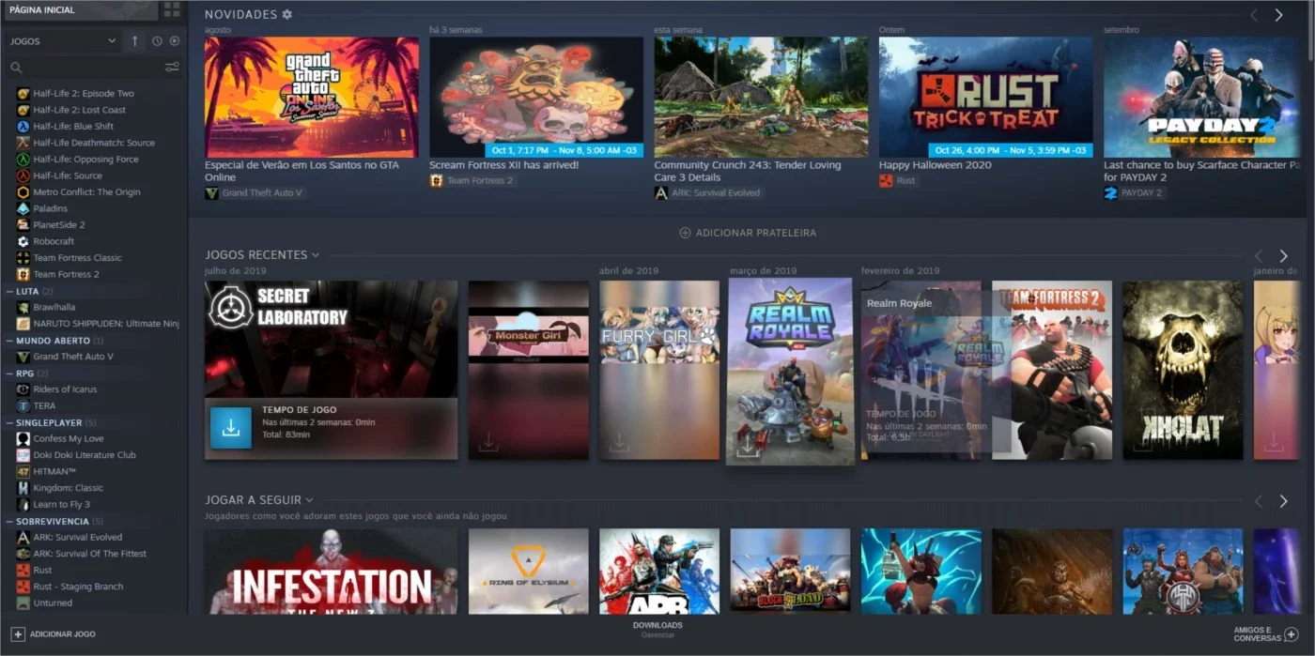Click the plus icon next to ADICIONAR PRATELEIRA
1315x656 pixels.
pos(685,233)
